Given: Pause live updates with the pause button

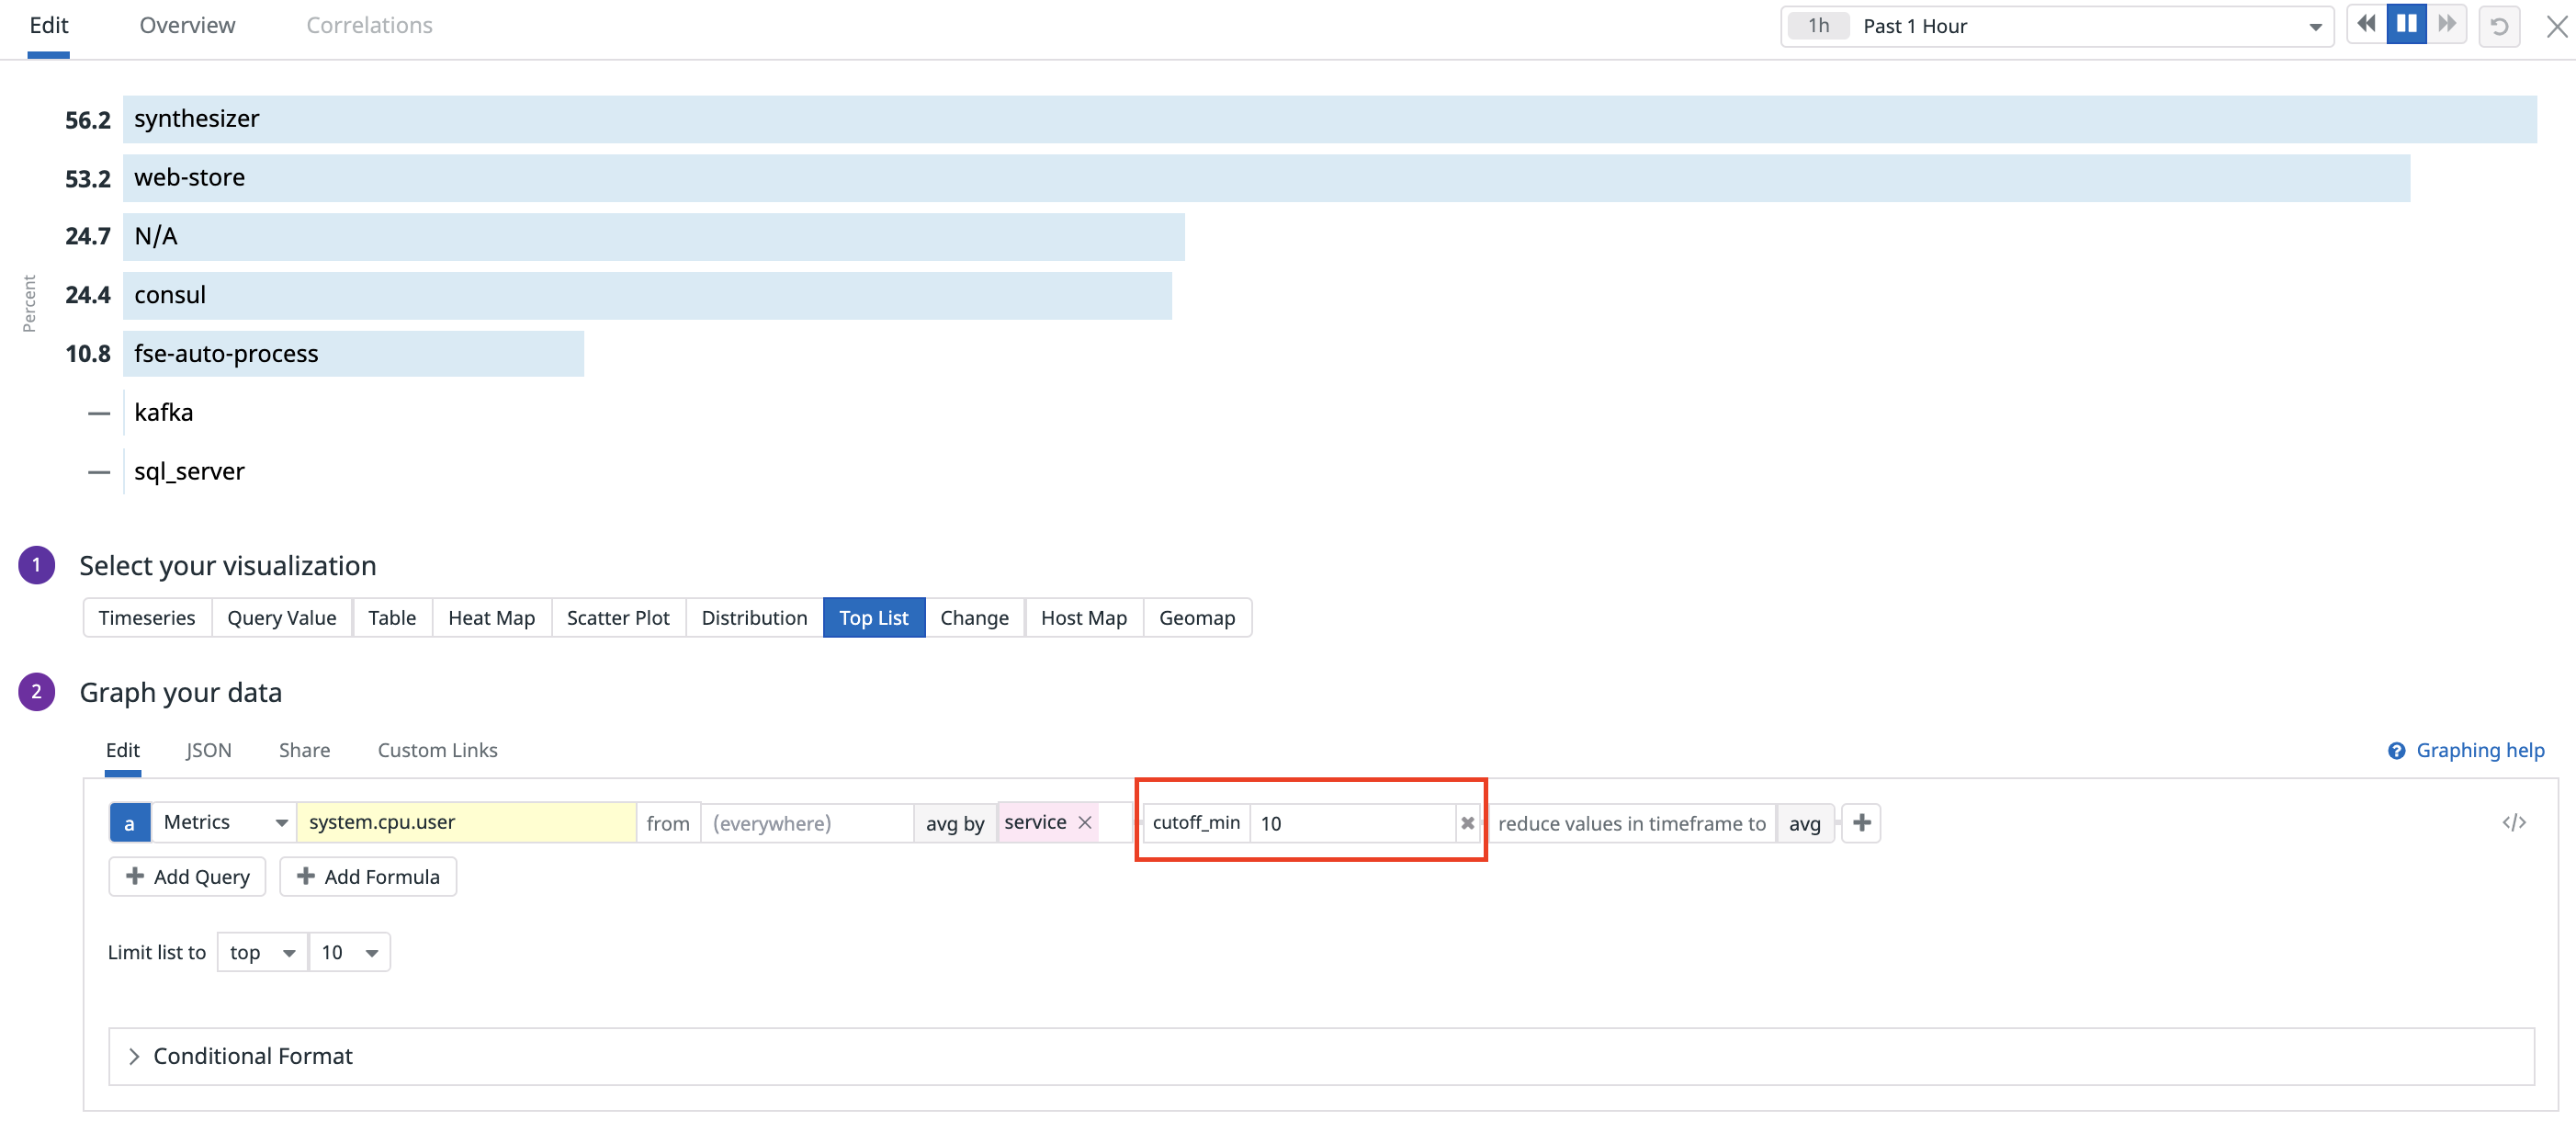Looking at the screenshot, I should tap(2406, 24).
